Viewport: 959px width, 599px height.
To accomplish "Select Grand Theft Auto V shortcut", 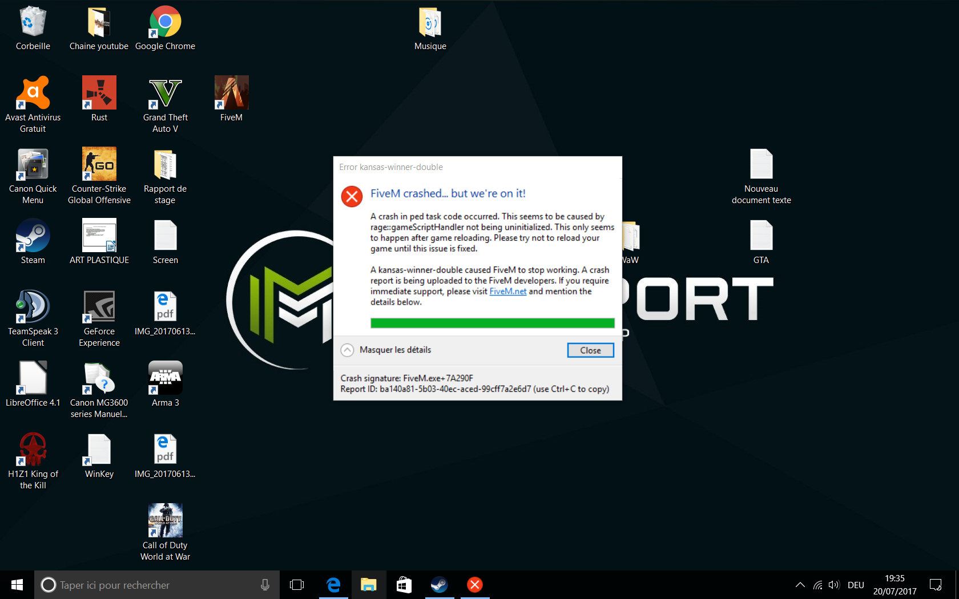I will (x=165, y=105).
